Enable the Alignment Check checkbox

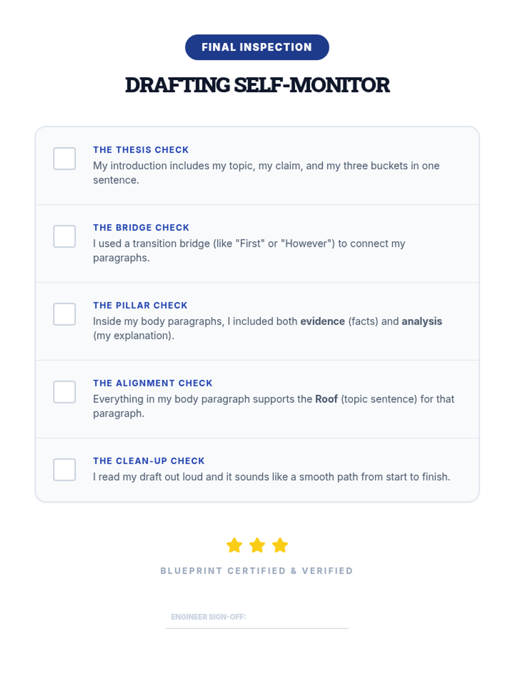[64, 392]
